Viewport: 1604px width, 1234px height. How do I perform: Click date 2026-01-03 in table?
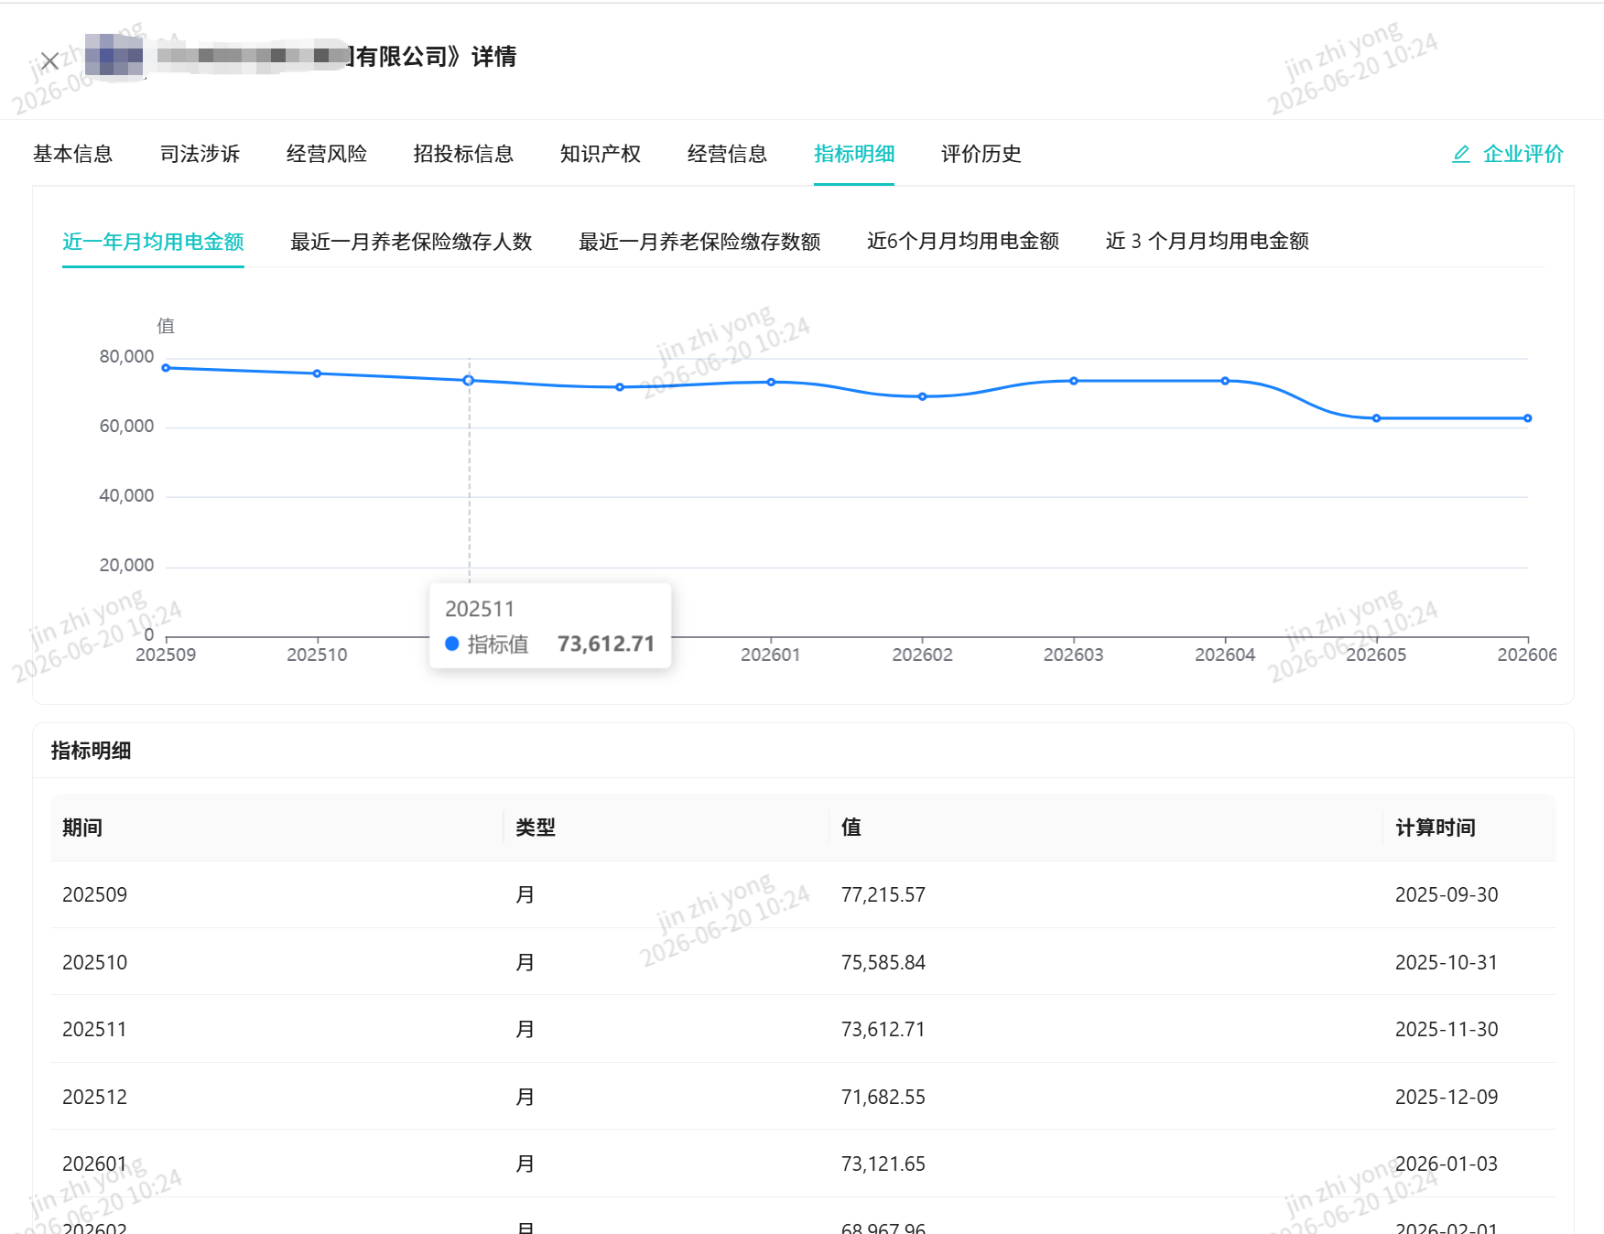[1447, 1164]
